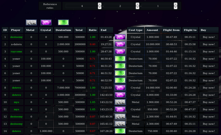Click the metal icon in row 12
The width and height of the screenshot is (221, 135).
(120, 117)
